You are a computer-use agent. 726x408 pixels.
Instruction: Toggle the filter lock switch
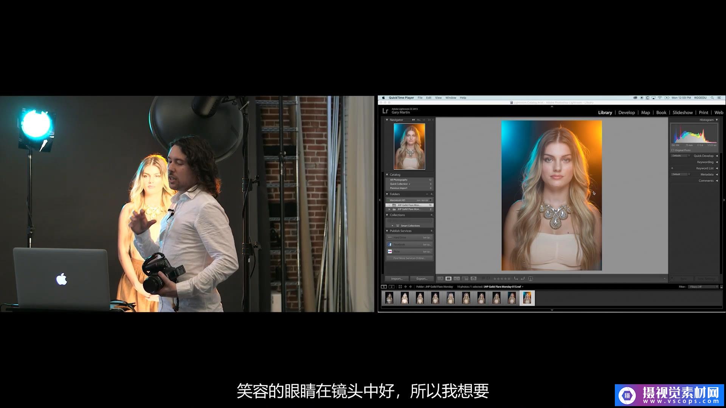pos(721,287)
